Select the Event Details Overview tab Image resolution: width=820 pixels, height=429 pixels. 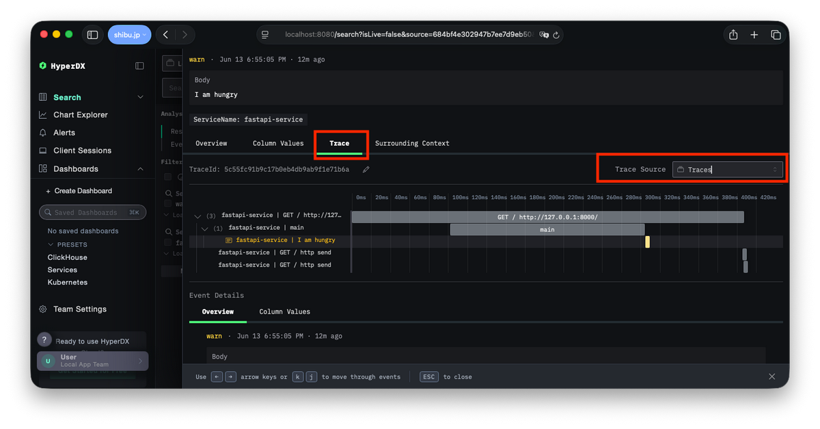[x=218, y=312]
